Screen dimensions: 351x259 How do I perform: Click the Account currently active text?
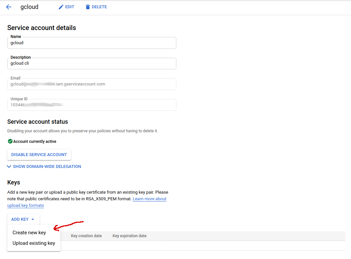[35, 141]
